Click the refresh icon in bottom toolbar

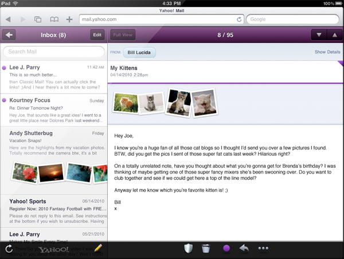(9, 249)
